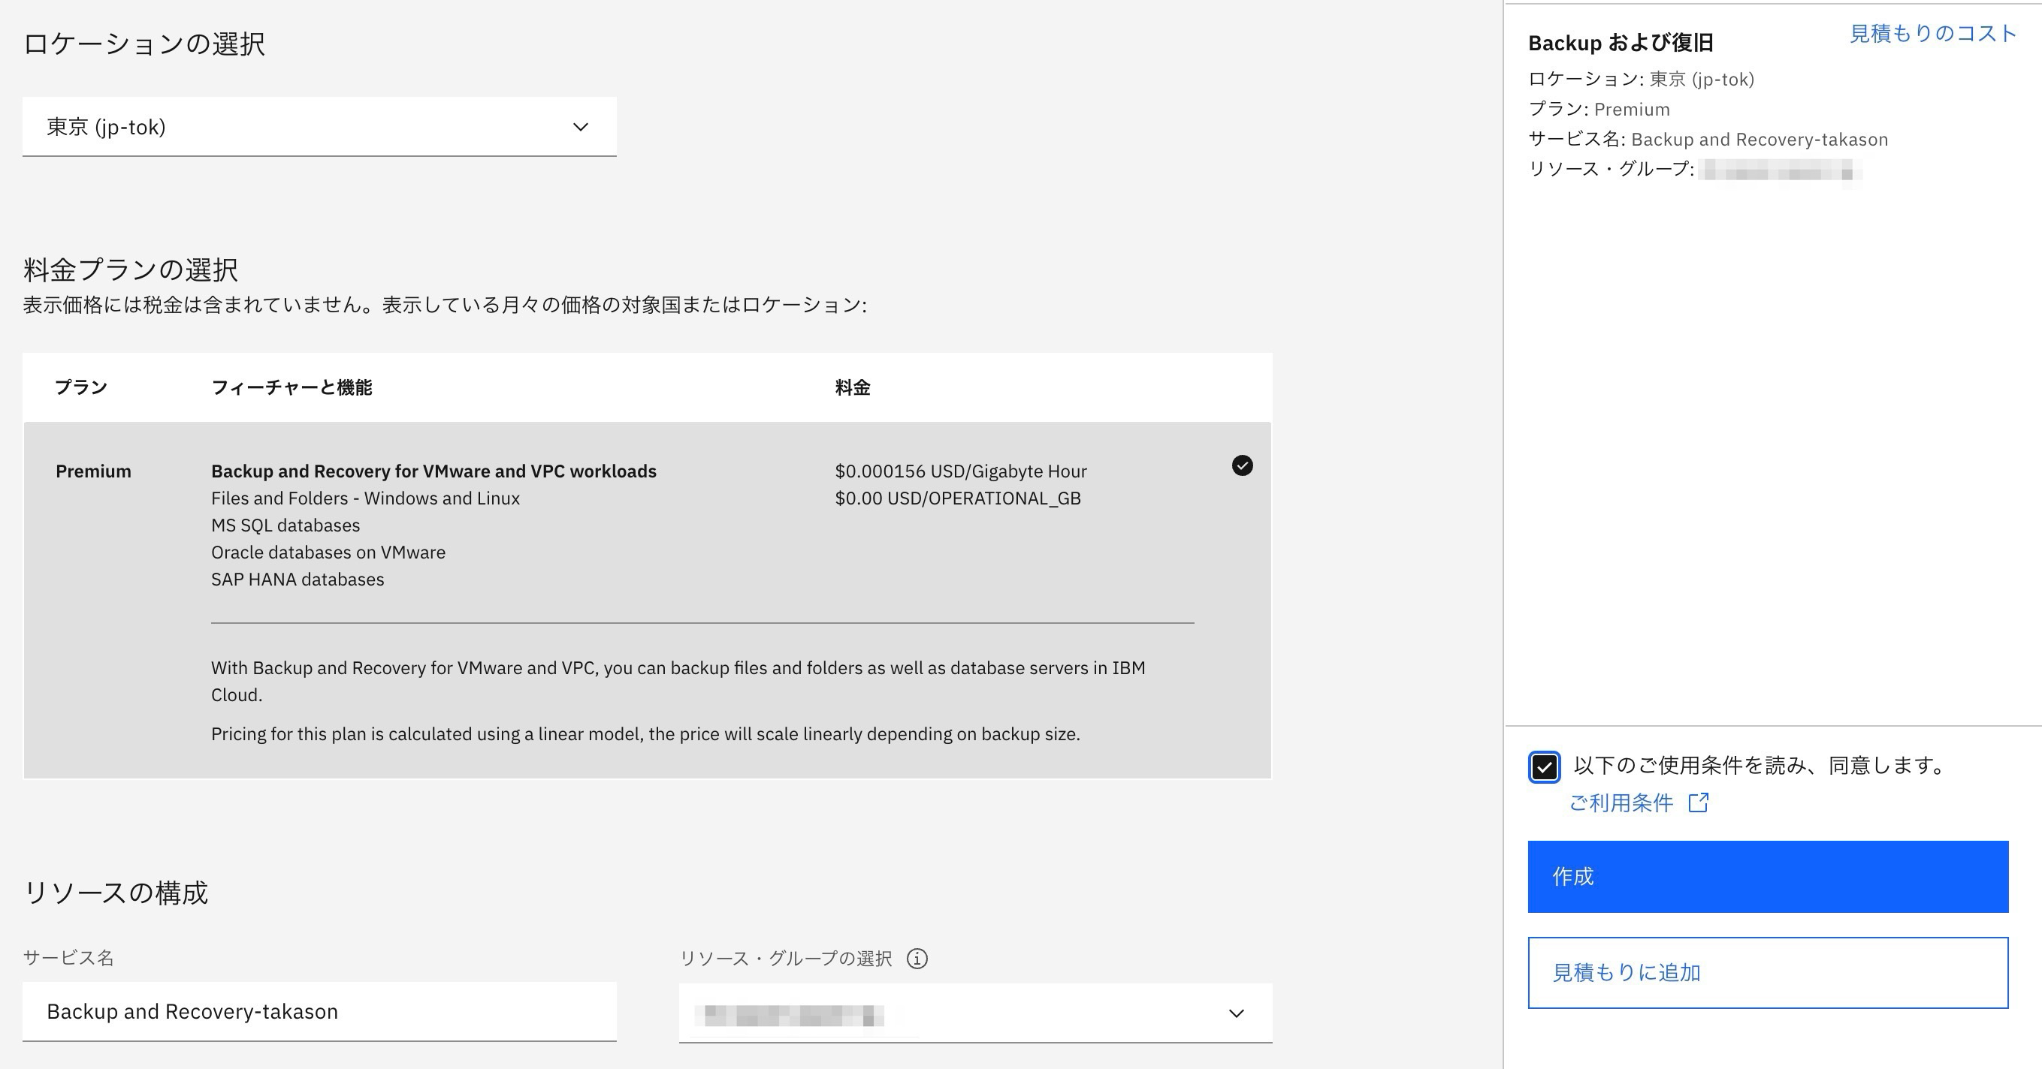
Task: Click the chevron arrow in resource group dropdown
Action: 1236,1013
